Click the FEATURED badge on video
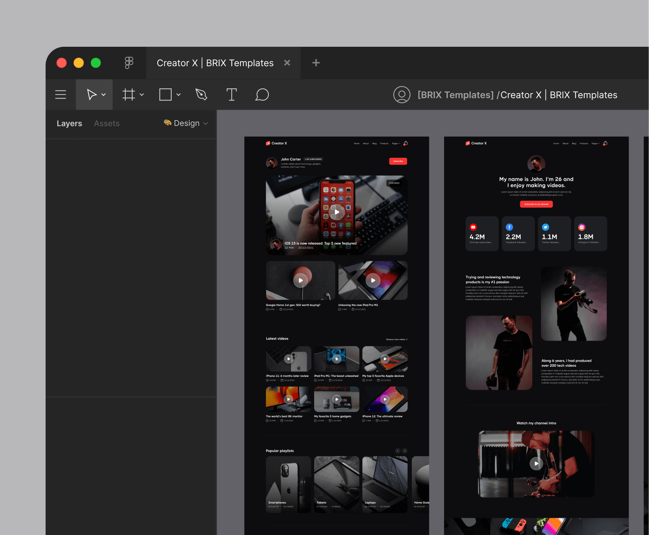This screenshot has height=535, width=649. pyautogui.click(x=394, y=183)
